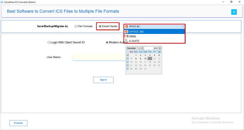Click the Gmail envelope icon in list
This screenshot has height=130, width=244.
126,36
